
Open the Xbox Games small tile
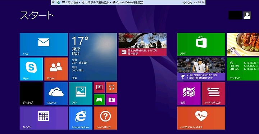point(99,100)
